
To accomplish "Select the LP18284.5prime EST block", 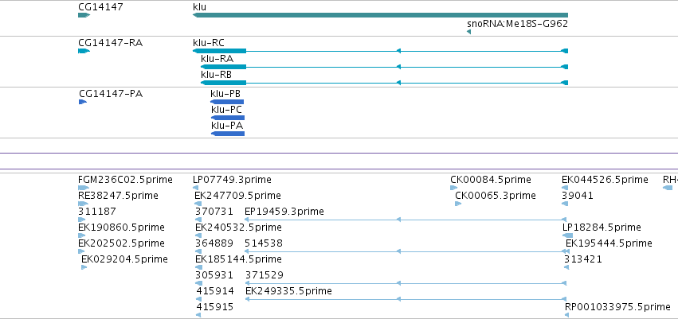I will 568,235.
